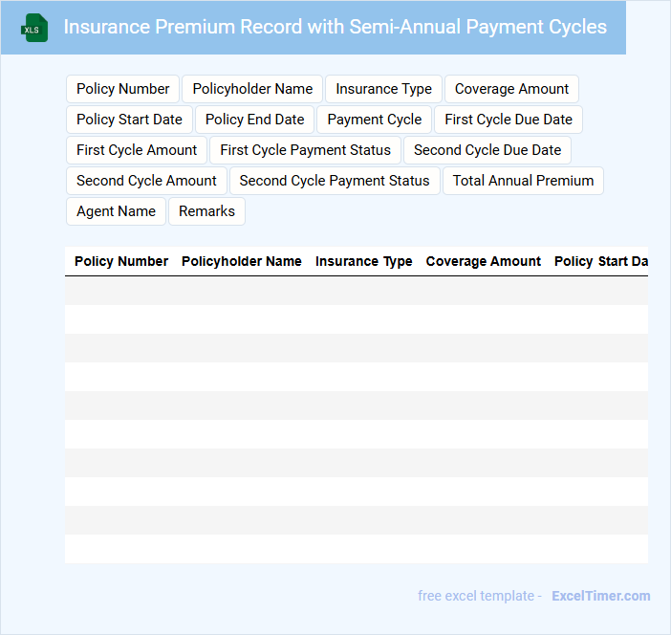Viewport: 671px width, 635px height.
Task: Click the First Cycle Due Date tag
Action: click(x=509, y=120)
